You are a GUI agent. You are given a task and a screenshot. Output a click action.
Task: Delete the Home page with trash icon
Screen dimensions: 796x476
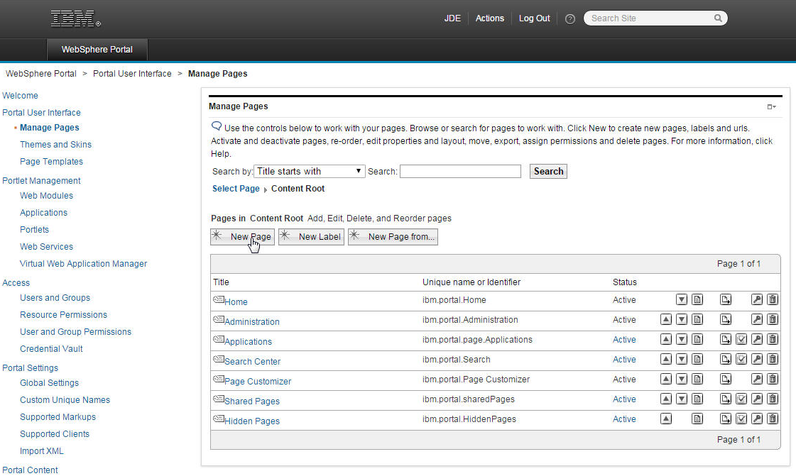click(772, 299)
